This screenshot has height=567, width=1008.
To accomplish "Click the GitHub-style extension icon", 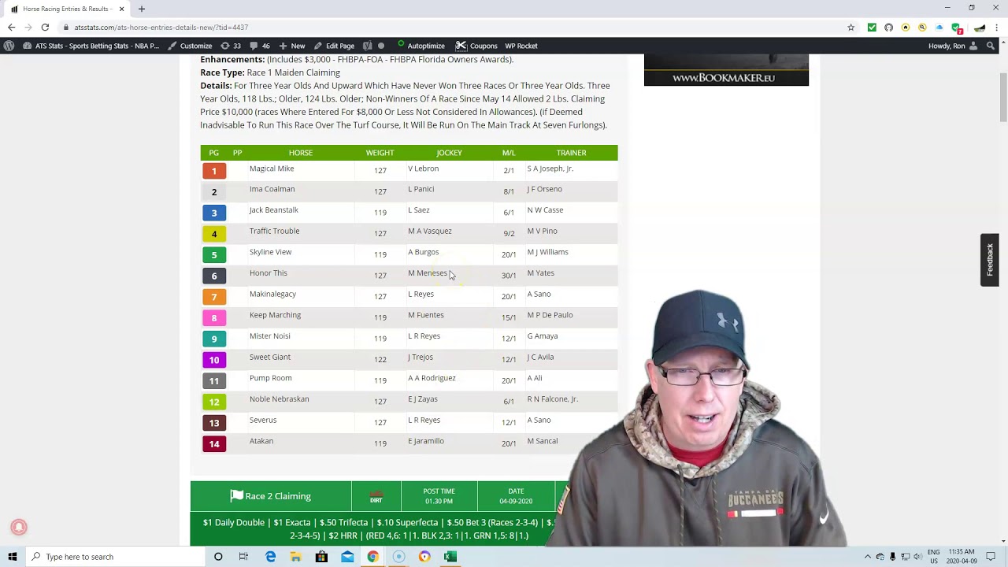I will pyautogui.click(x=888, y=28).
